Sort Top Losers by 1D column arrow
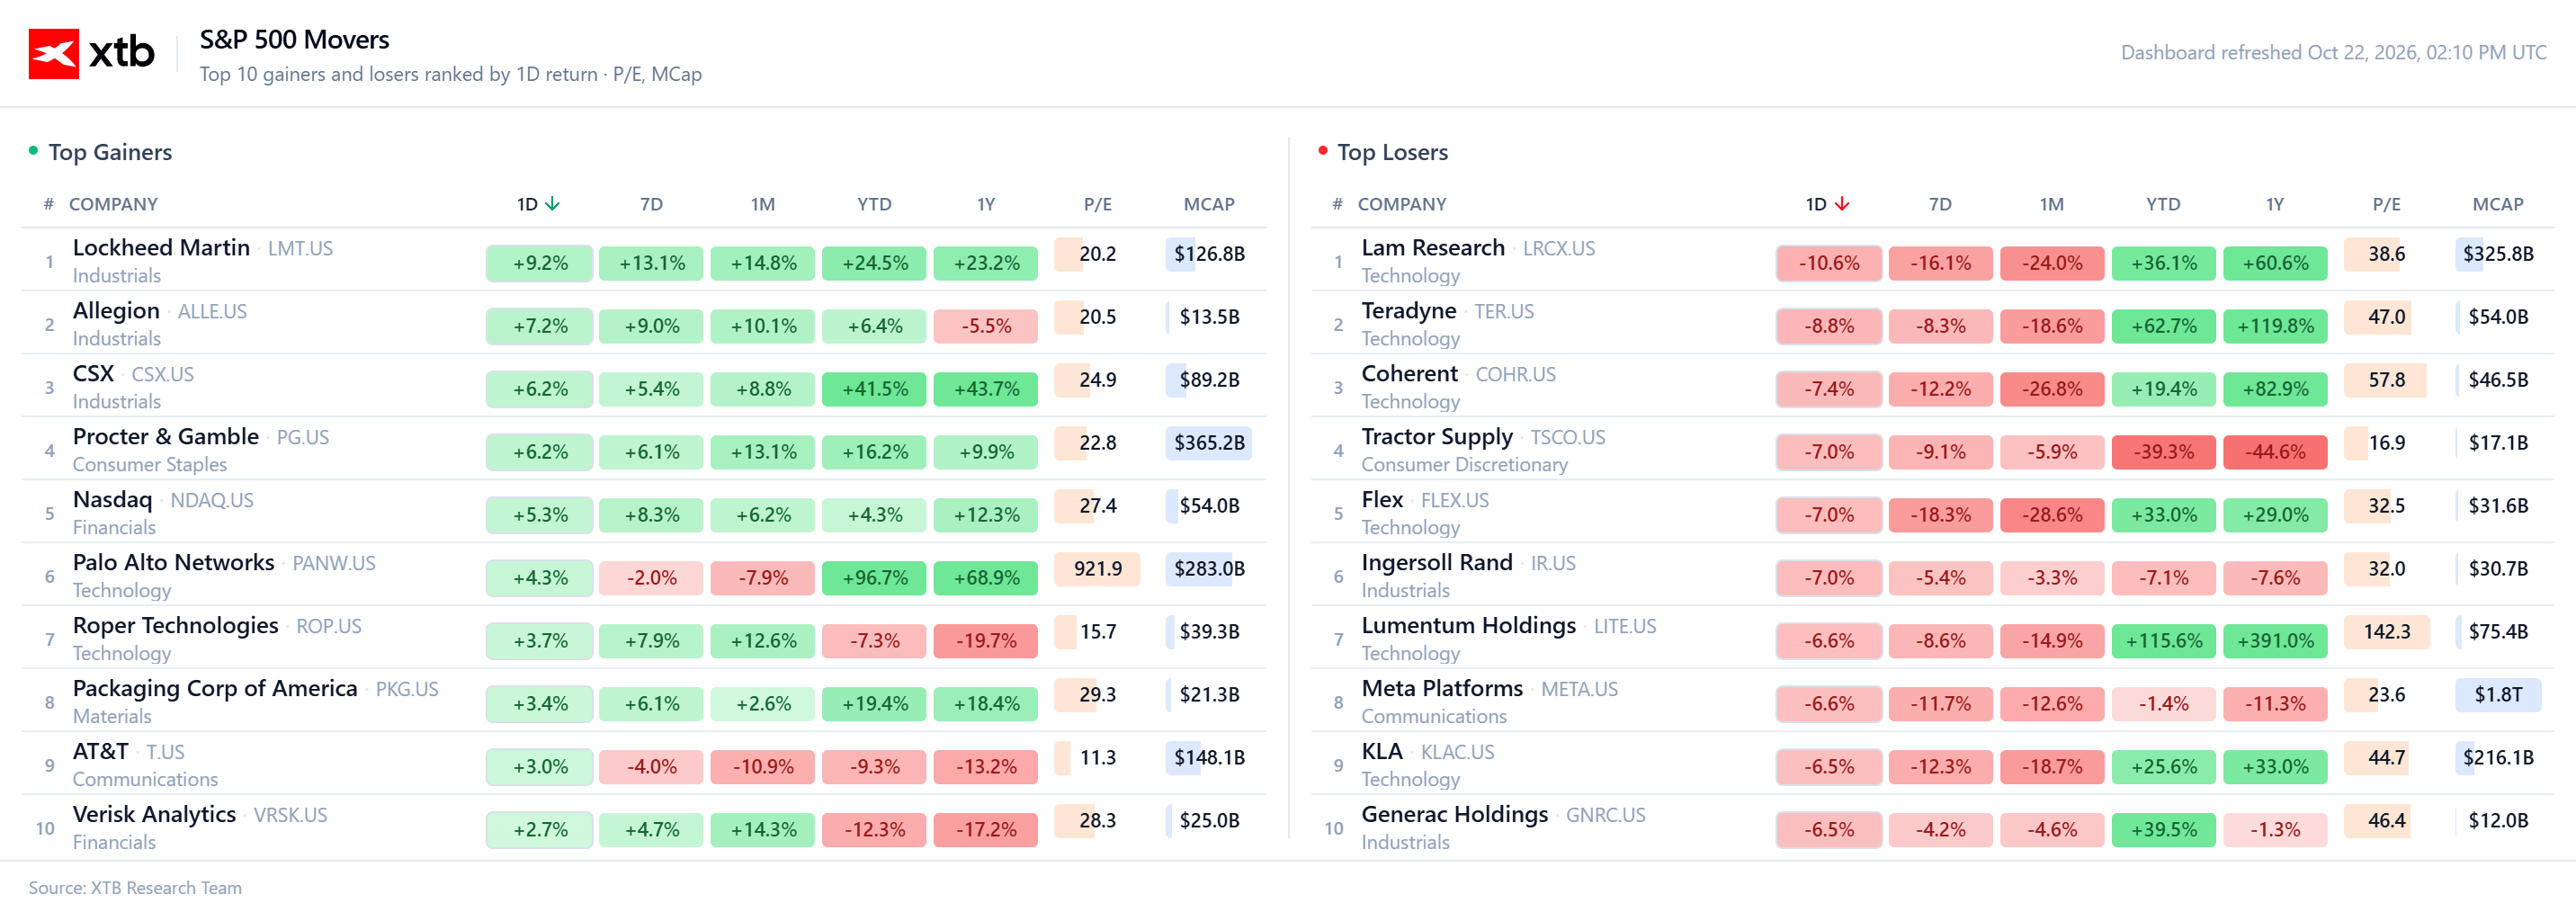The height and width of the screenshot is (912, 2576). 1841,204
